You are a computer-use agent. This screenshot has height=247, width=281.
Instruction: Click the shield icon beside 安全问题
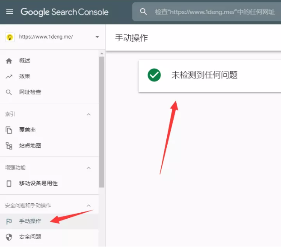(x=9, y=237)
